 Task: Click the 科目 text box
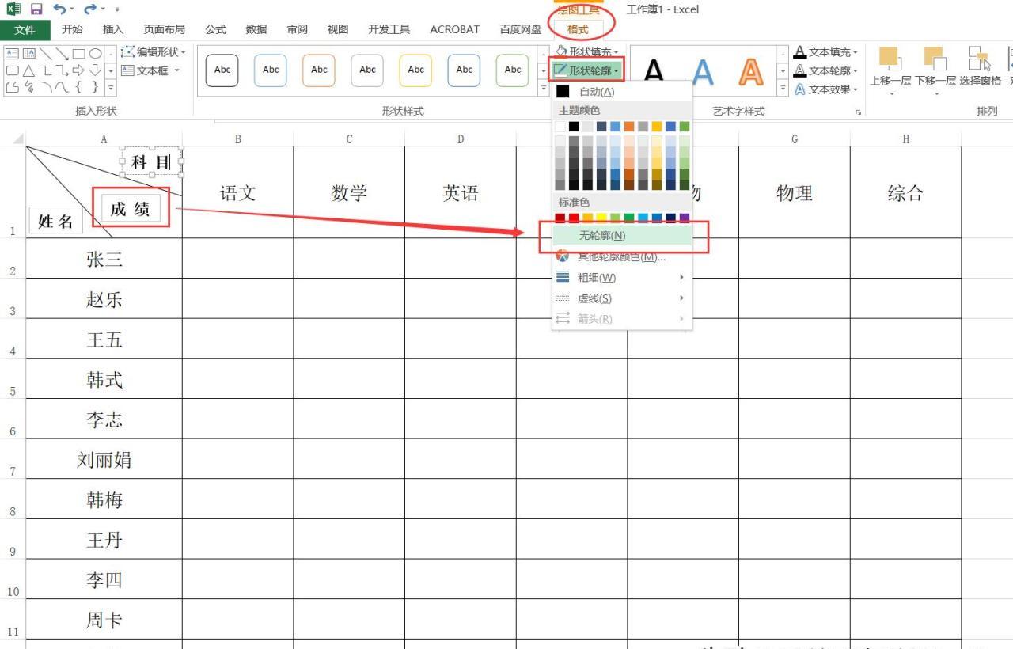coord(151,161)
